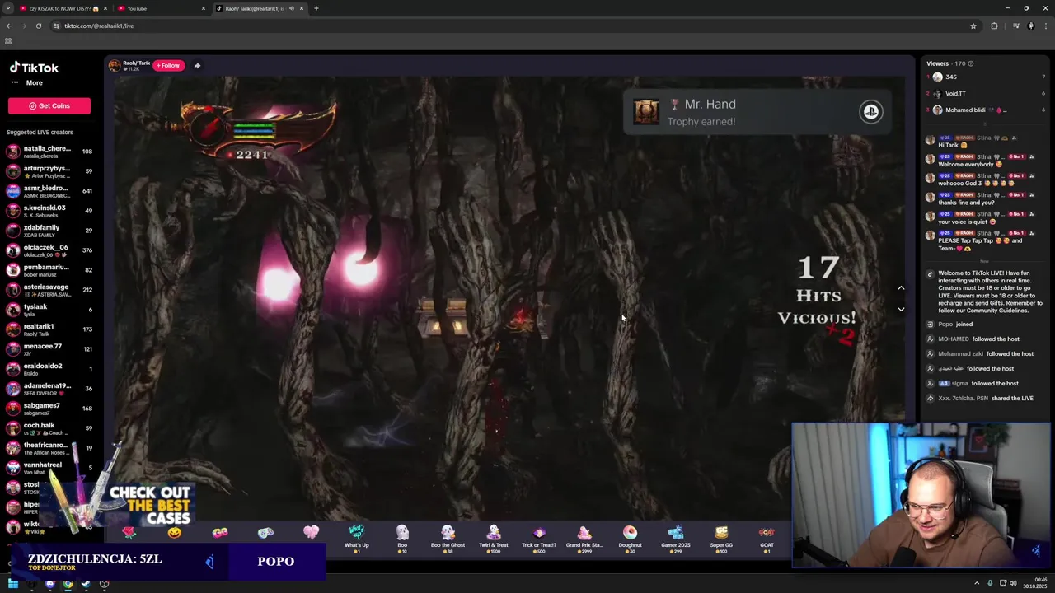Click the up arrow beside the video
The image size is (1055, 593).
[x=901, y=288]
